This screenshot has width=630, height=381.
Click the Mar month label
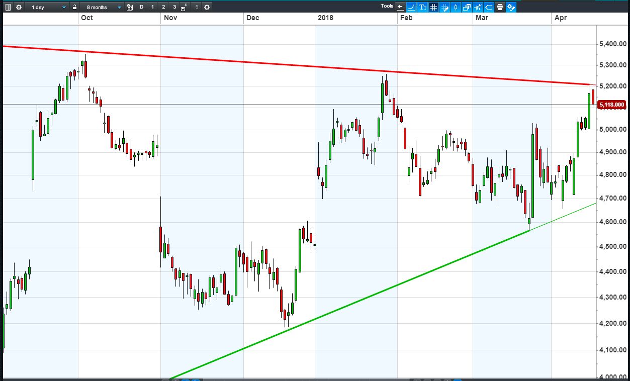coord(482,18)
